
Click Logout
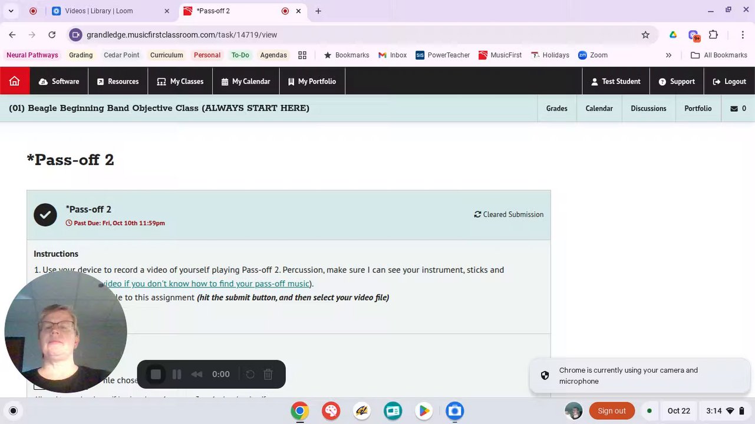click(x=729, y=81)
